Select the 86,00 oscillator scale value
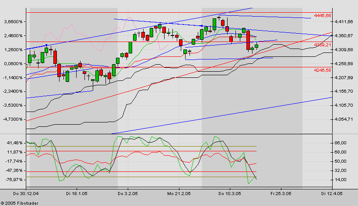The width and height of the screenshot is (358, 206). click(x=340, y=143)
